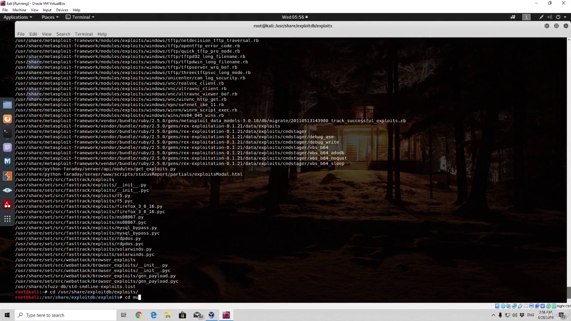Open the eye-shaped app in the dock
Screen dimensions: 571x321
pos(7,190)
